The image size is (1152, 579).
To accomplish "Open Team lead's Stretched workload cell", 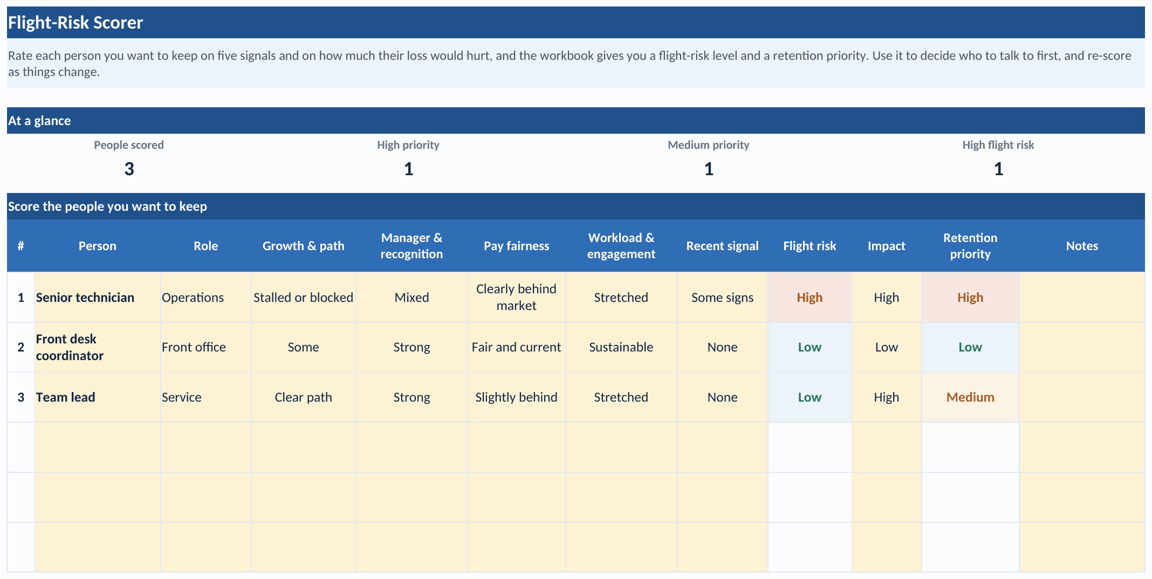I will pyautogui.click(x=621, y=397).
